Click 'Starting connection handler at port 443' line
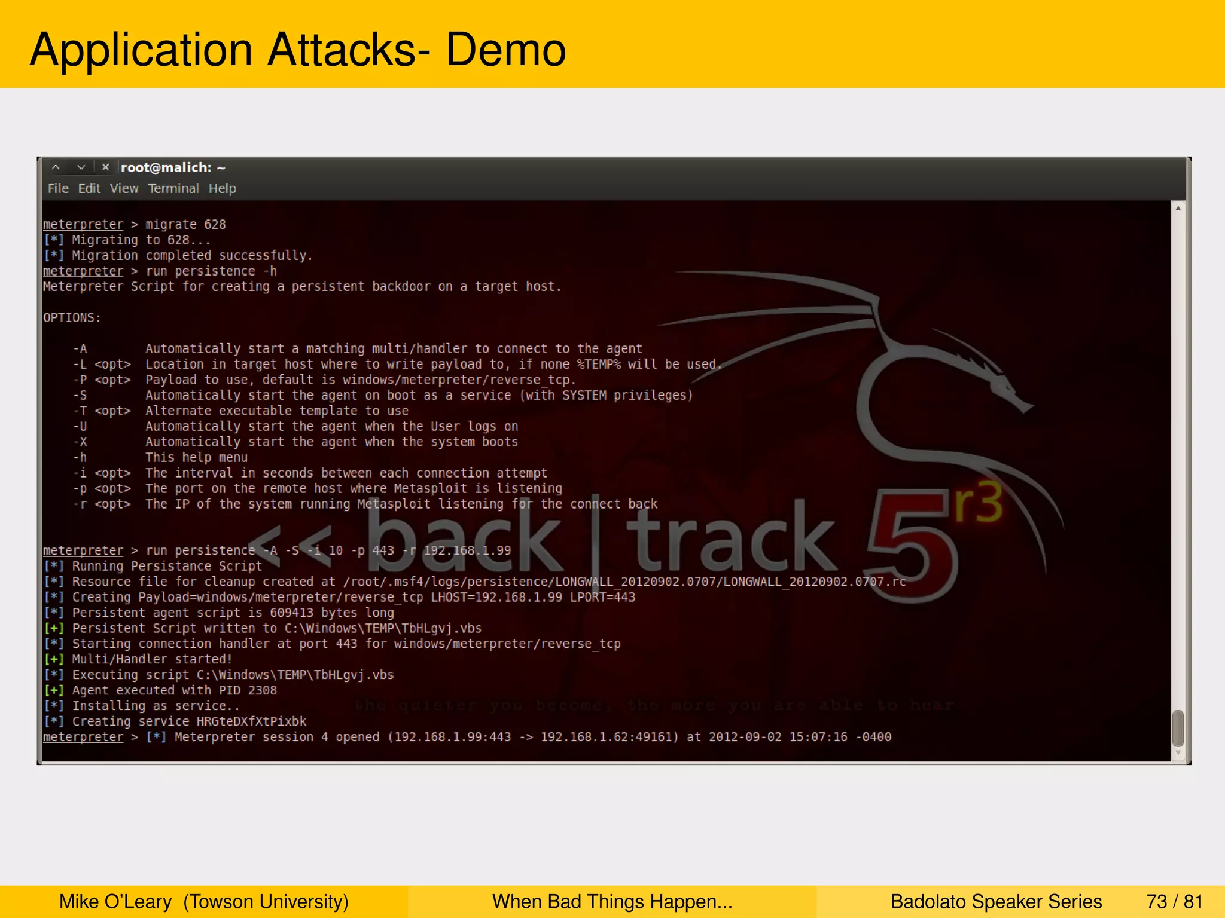The width and height of the screenshot is (1225, 918). tap(332, 644)
